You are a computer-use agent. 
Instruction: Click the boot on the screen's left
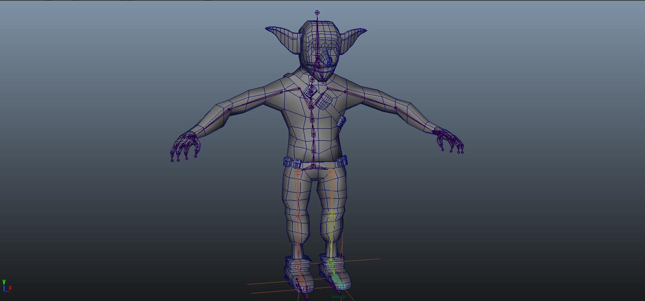[x=298, y=274]
